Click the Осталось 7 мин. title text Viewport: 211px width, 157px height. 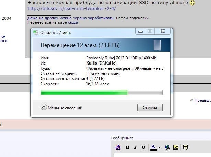click(x=55, y=33)
